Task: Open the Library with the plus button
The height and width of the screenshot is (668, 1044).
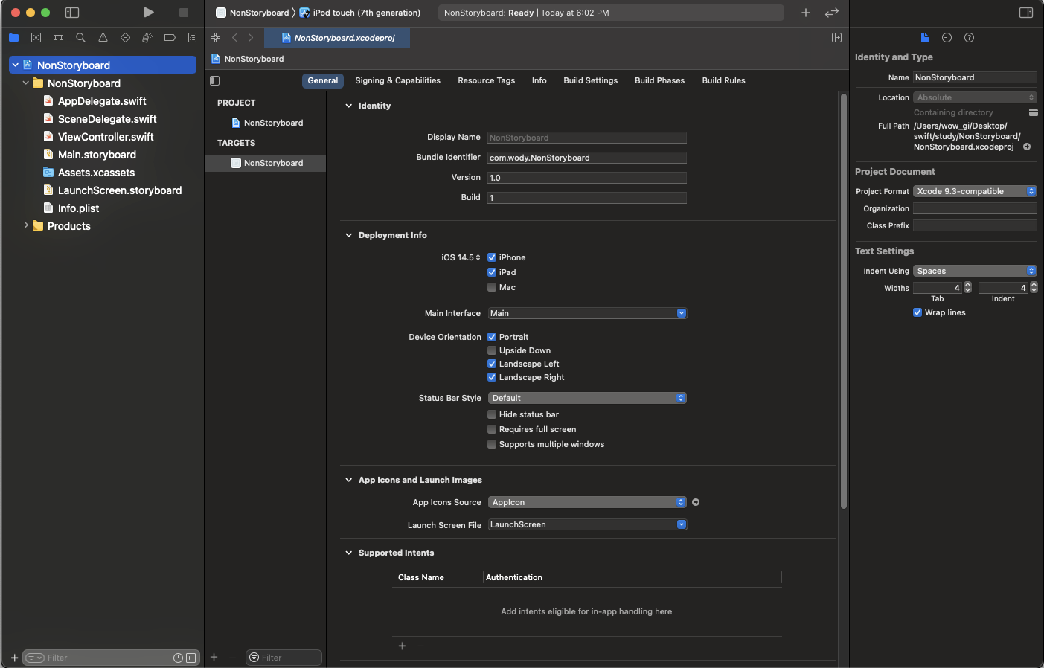Action: tap(806, 13)
